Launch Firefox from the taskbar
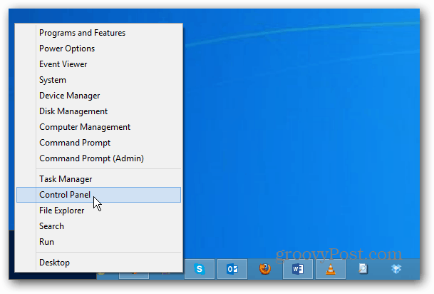 [x=265, y=269]
